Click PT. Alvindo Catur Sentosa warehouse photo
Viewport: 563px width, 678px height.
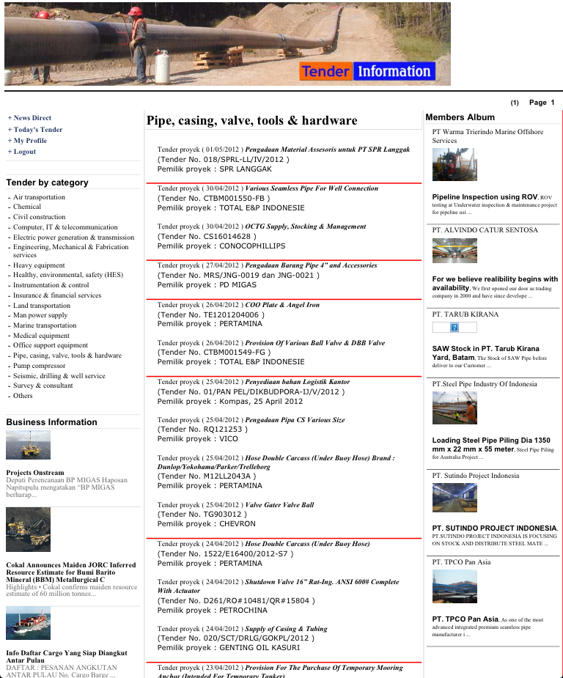[x=454, y=250]
